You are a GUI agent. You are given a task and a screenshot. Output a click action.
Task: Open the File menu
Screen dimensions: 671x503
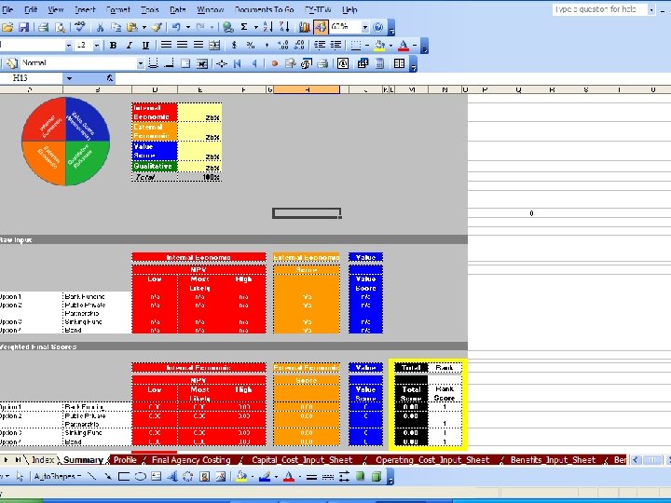[7, 9]
